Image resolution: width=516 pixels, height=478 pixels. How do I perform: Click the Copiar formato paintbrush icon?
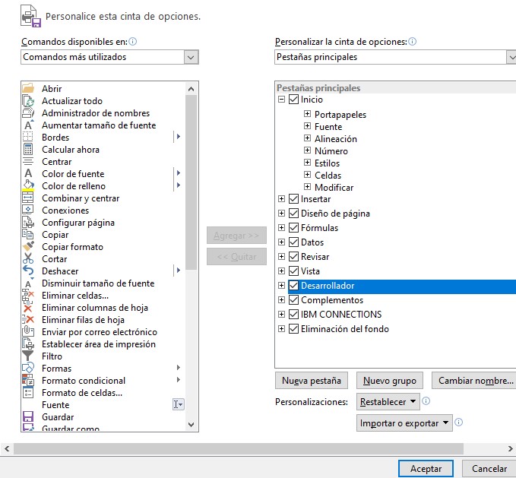(28, 247)
